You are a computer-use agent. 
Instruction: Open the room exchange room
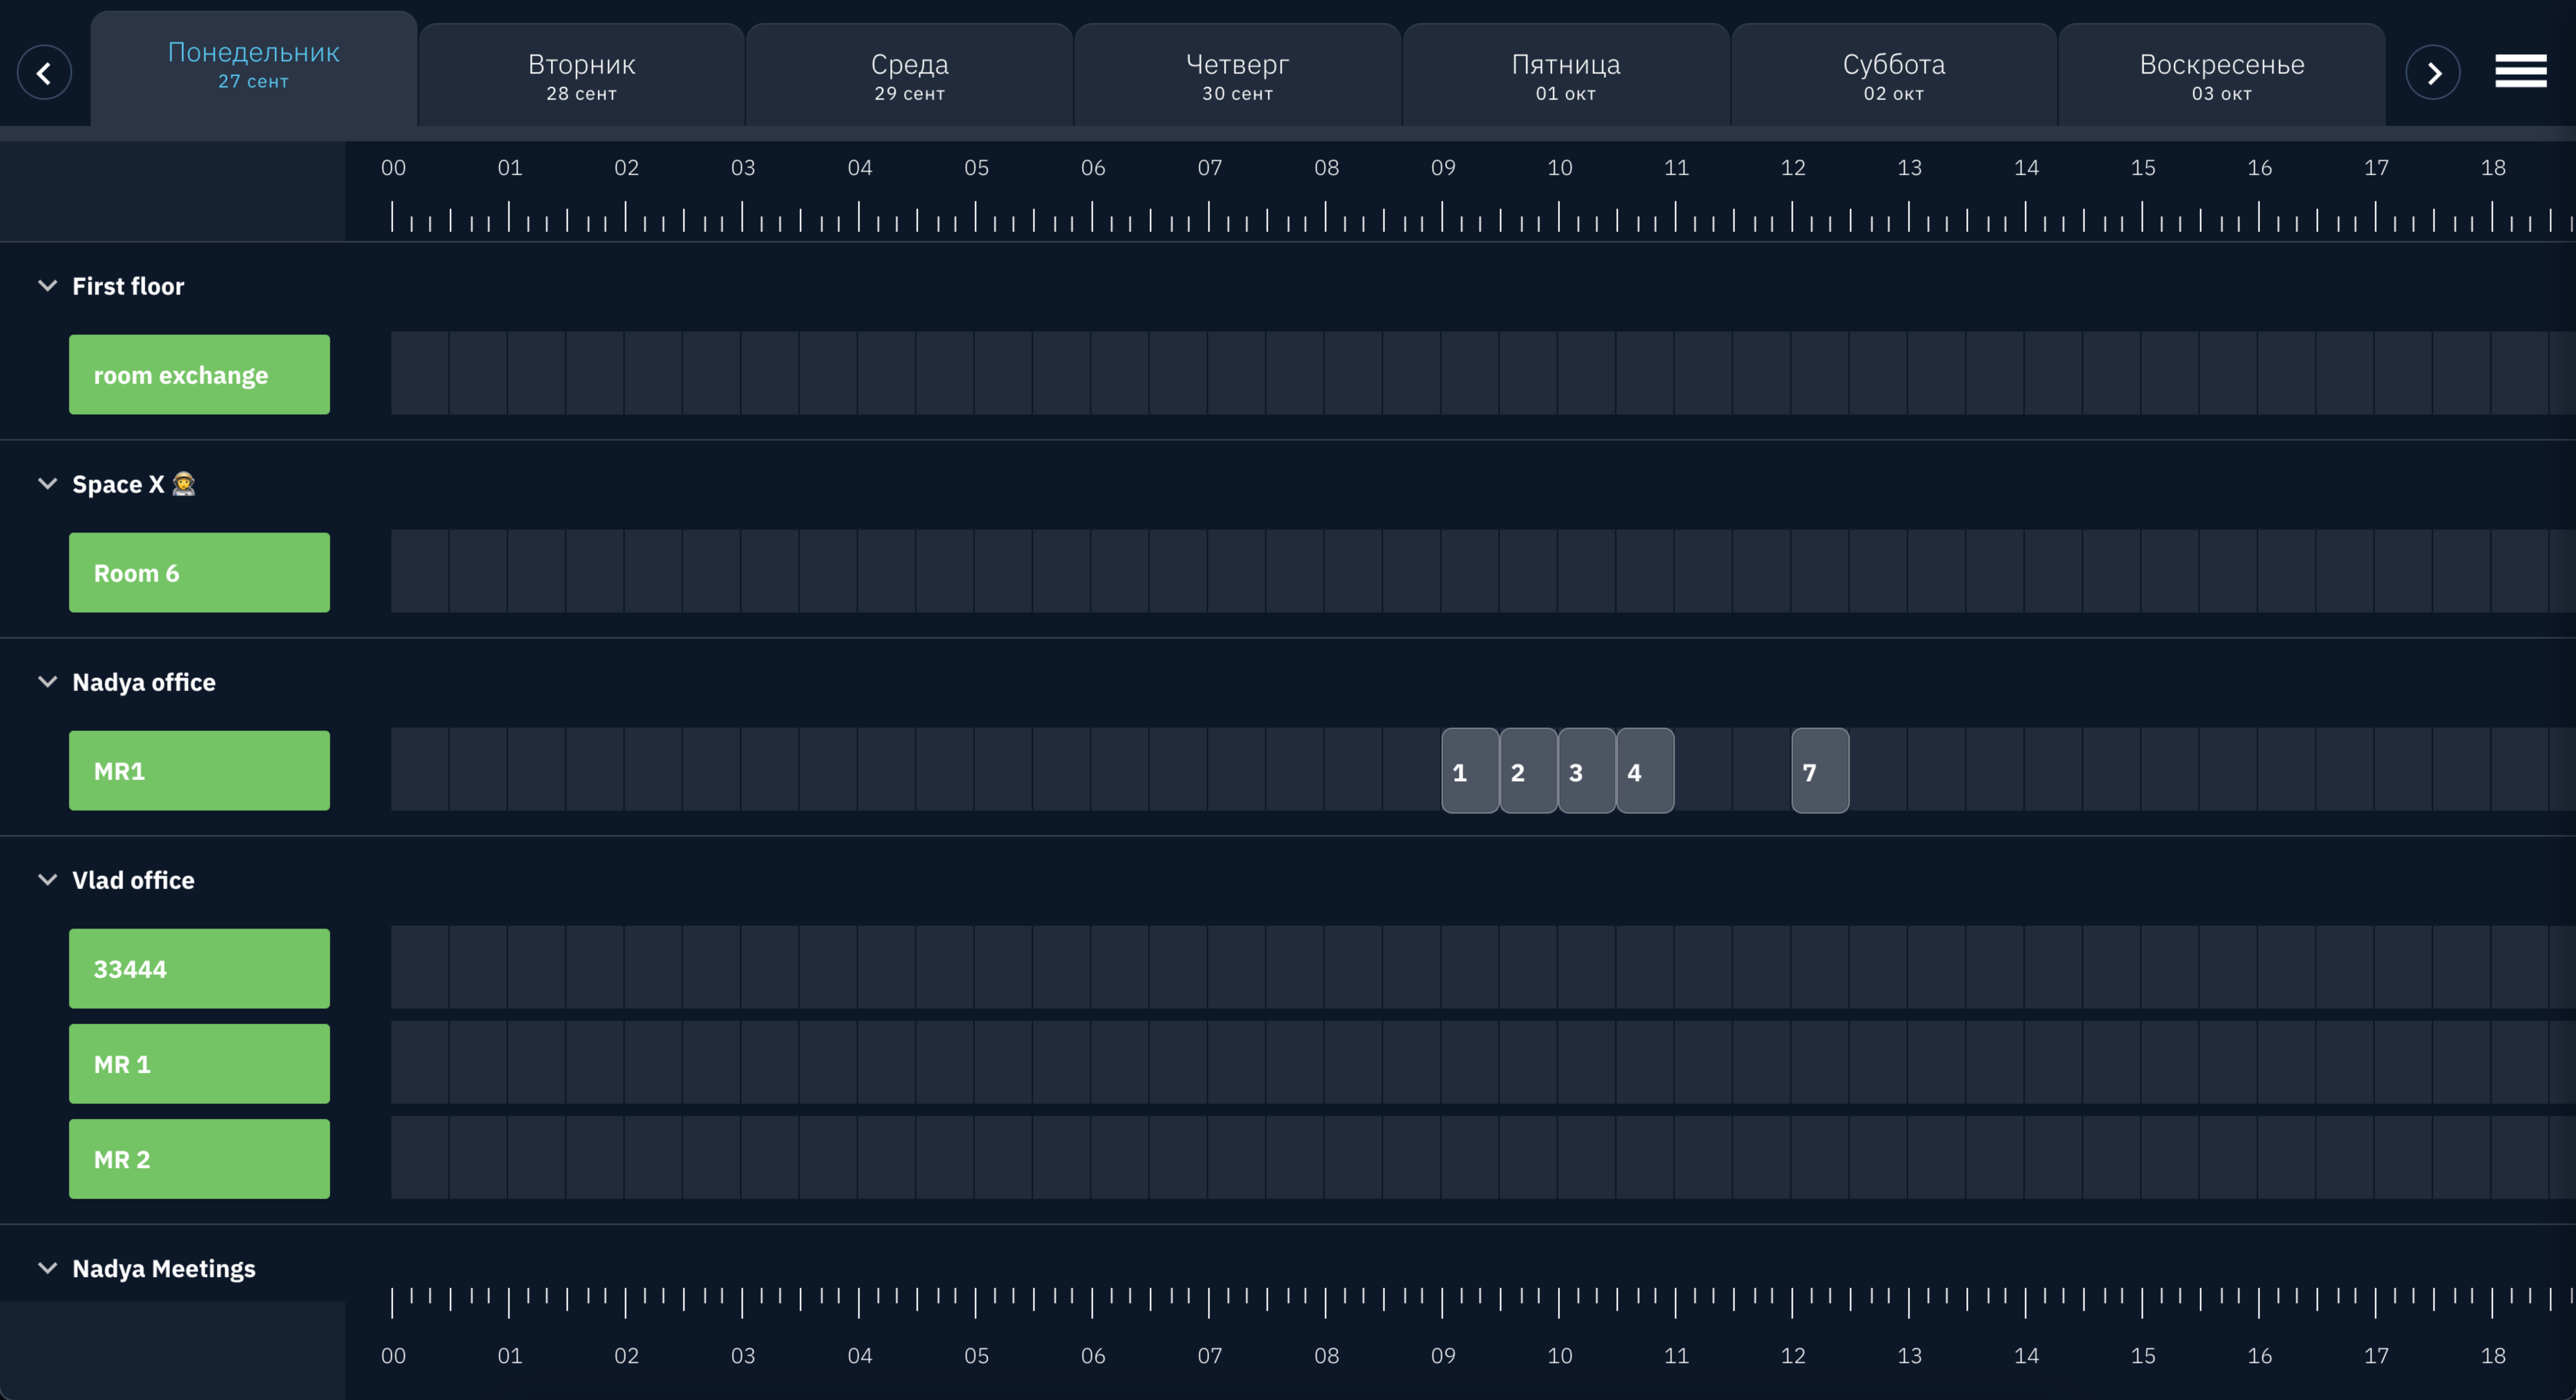click(x=199, y=375)
